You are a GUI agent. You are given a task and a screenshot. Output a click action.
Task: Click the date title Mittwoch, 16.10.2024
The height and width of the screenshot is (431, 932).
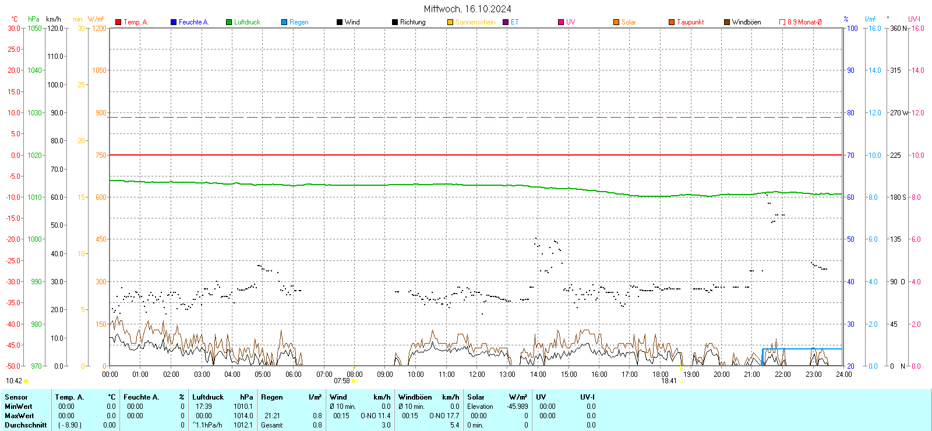pos(467,9)
